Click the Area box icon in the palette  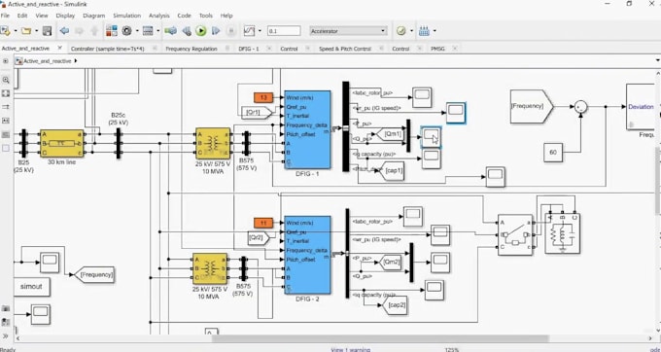click(6, 148)
